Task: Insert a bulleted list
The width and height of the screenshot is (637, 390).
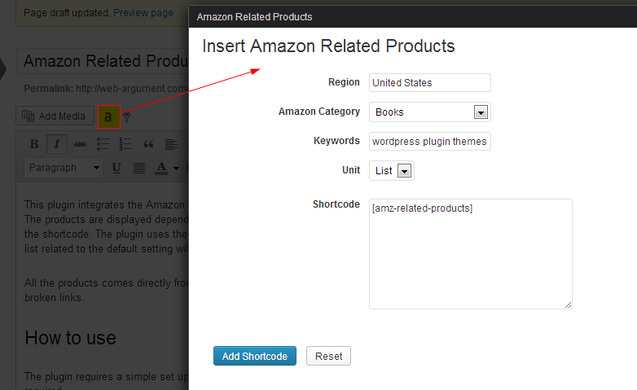Action: (103, 144)
